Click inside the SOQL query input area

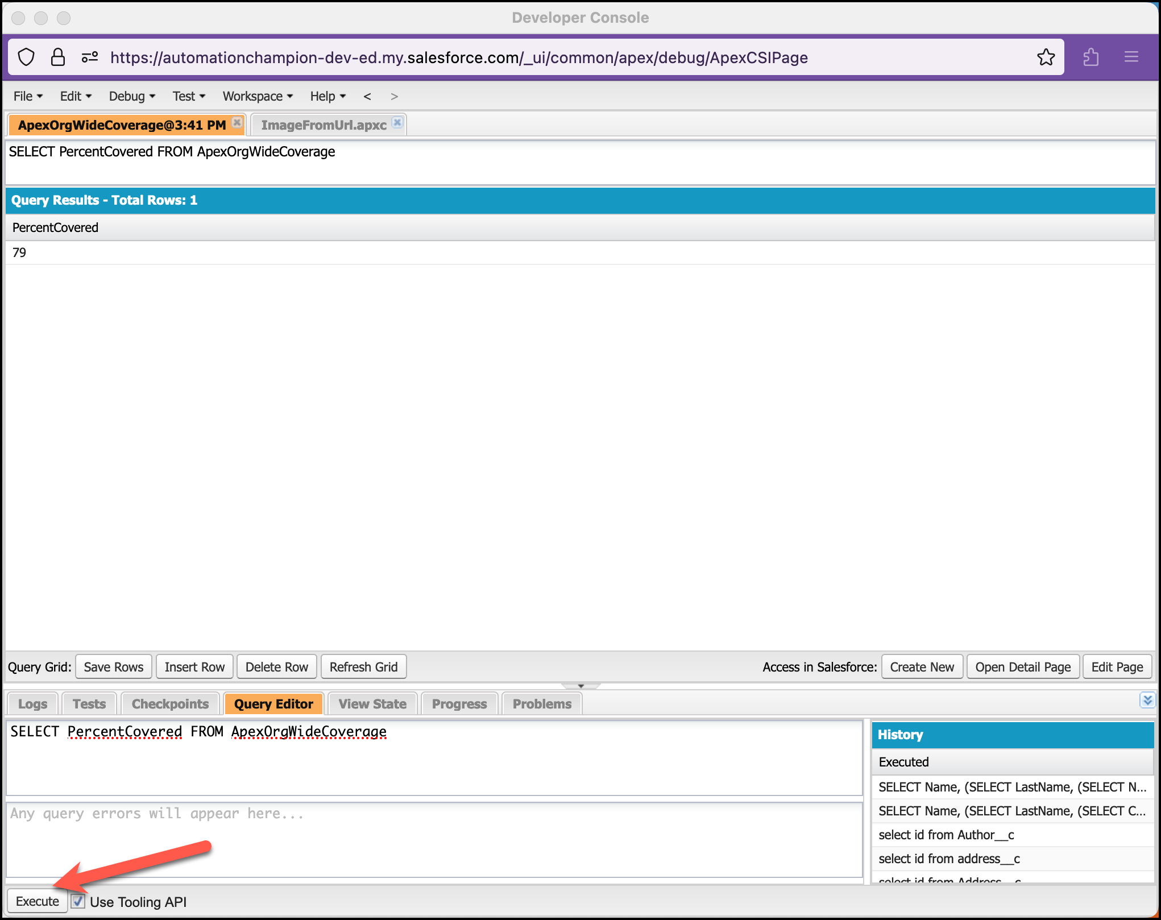(x=432, y=756)
